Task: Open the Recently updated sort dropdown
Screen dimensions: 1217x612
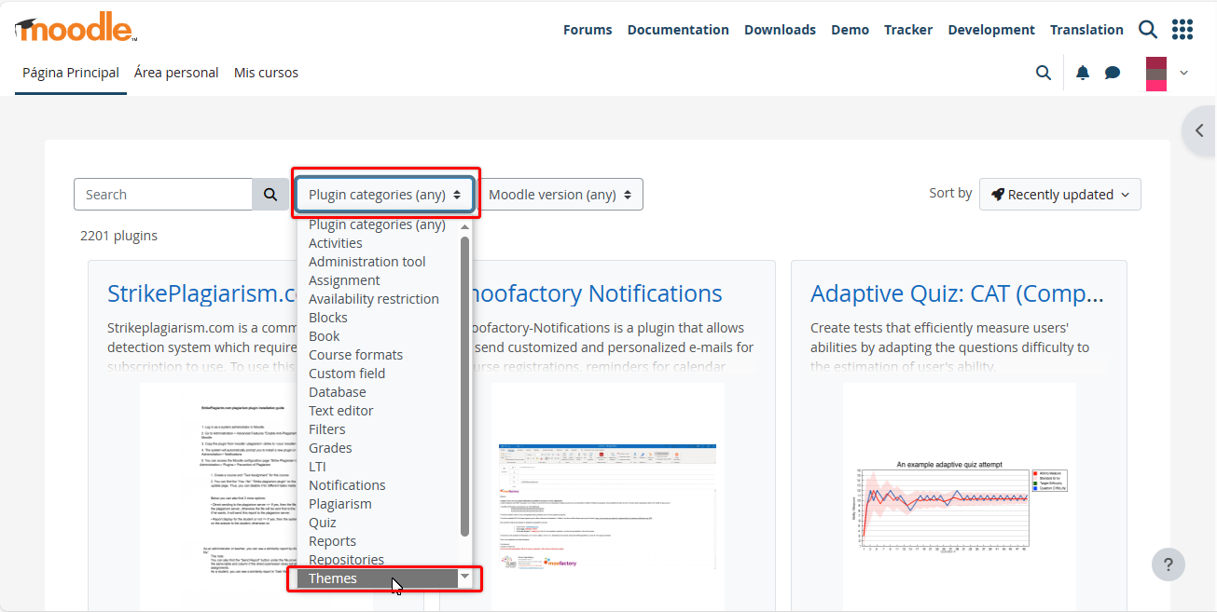Action: (1060, 195)
